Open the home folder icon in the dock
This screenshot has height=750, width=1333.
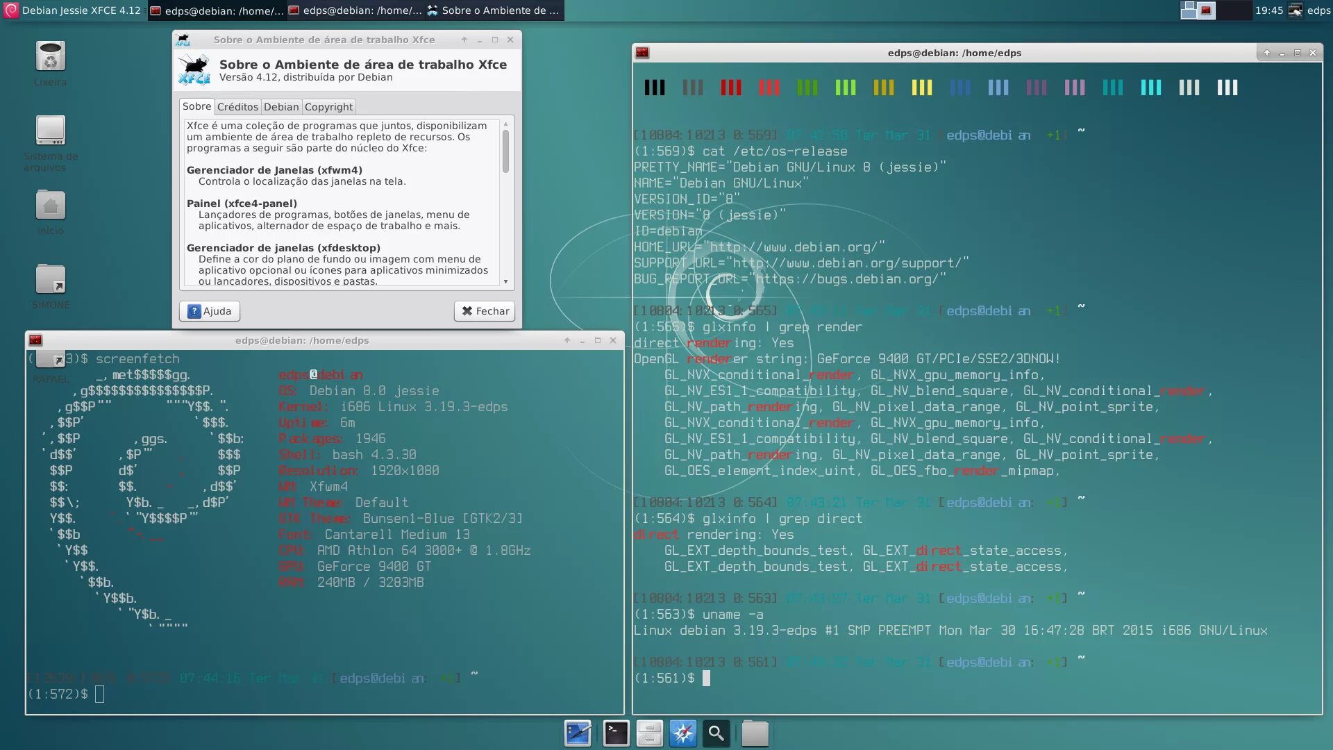[755, 733]
